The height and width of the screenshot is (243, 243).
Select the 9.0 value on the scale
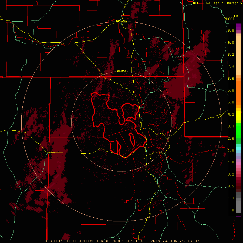click(231, 43)
